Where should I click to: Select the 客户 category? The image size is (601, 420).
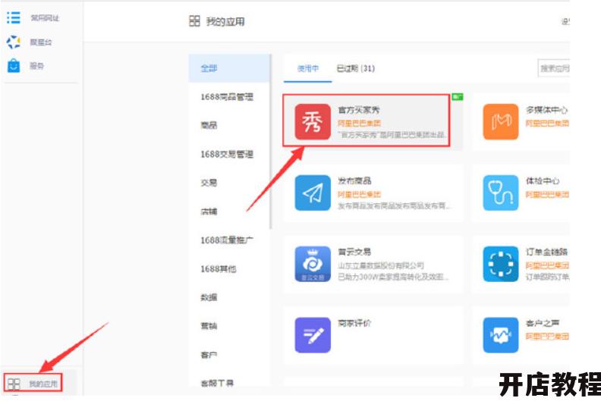point(209,355)
